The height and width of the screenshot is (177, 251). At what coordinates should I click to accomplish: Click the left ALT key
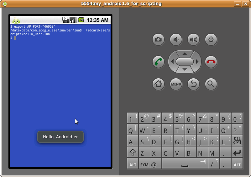[x=133, y=163]
